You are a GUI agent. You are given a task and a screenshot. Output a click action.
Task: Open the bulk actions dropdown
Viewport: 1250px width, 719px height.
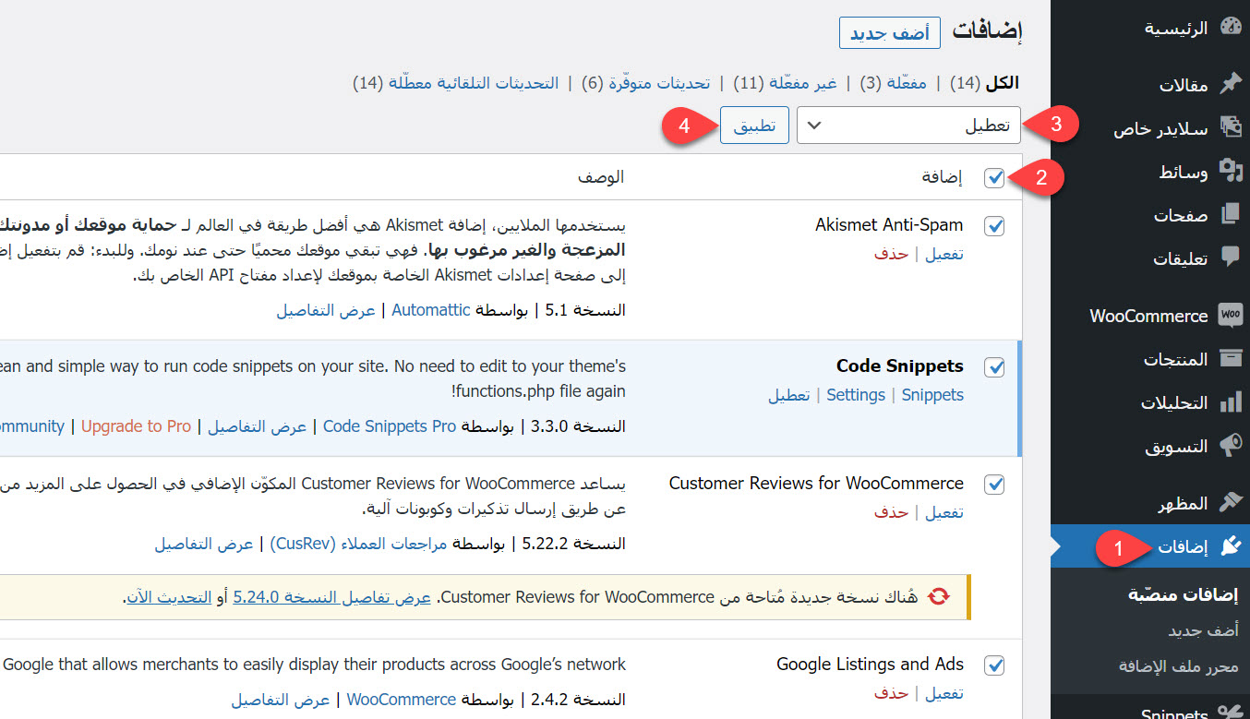click(908, 126)
